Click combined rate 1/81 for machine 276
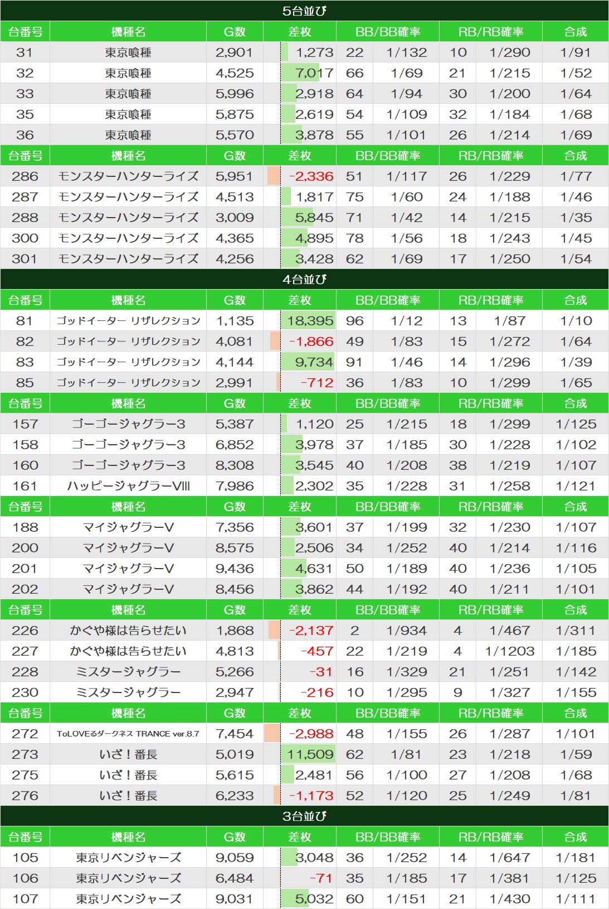 click(x=576, y=796)
